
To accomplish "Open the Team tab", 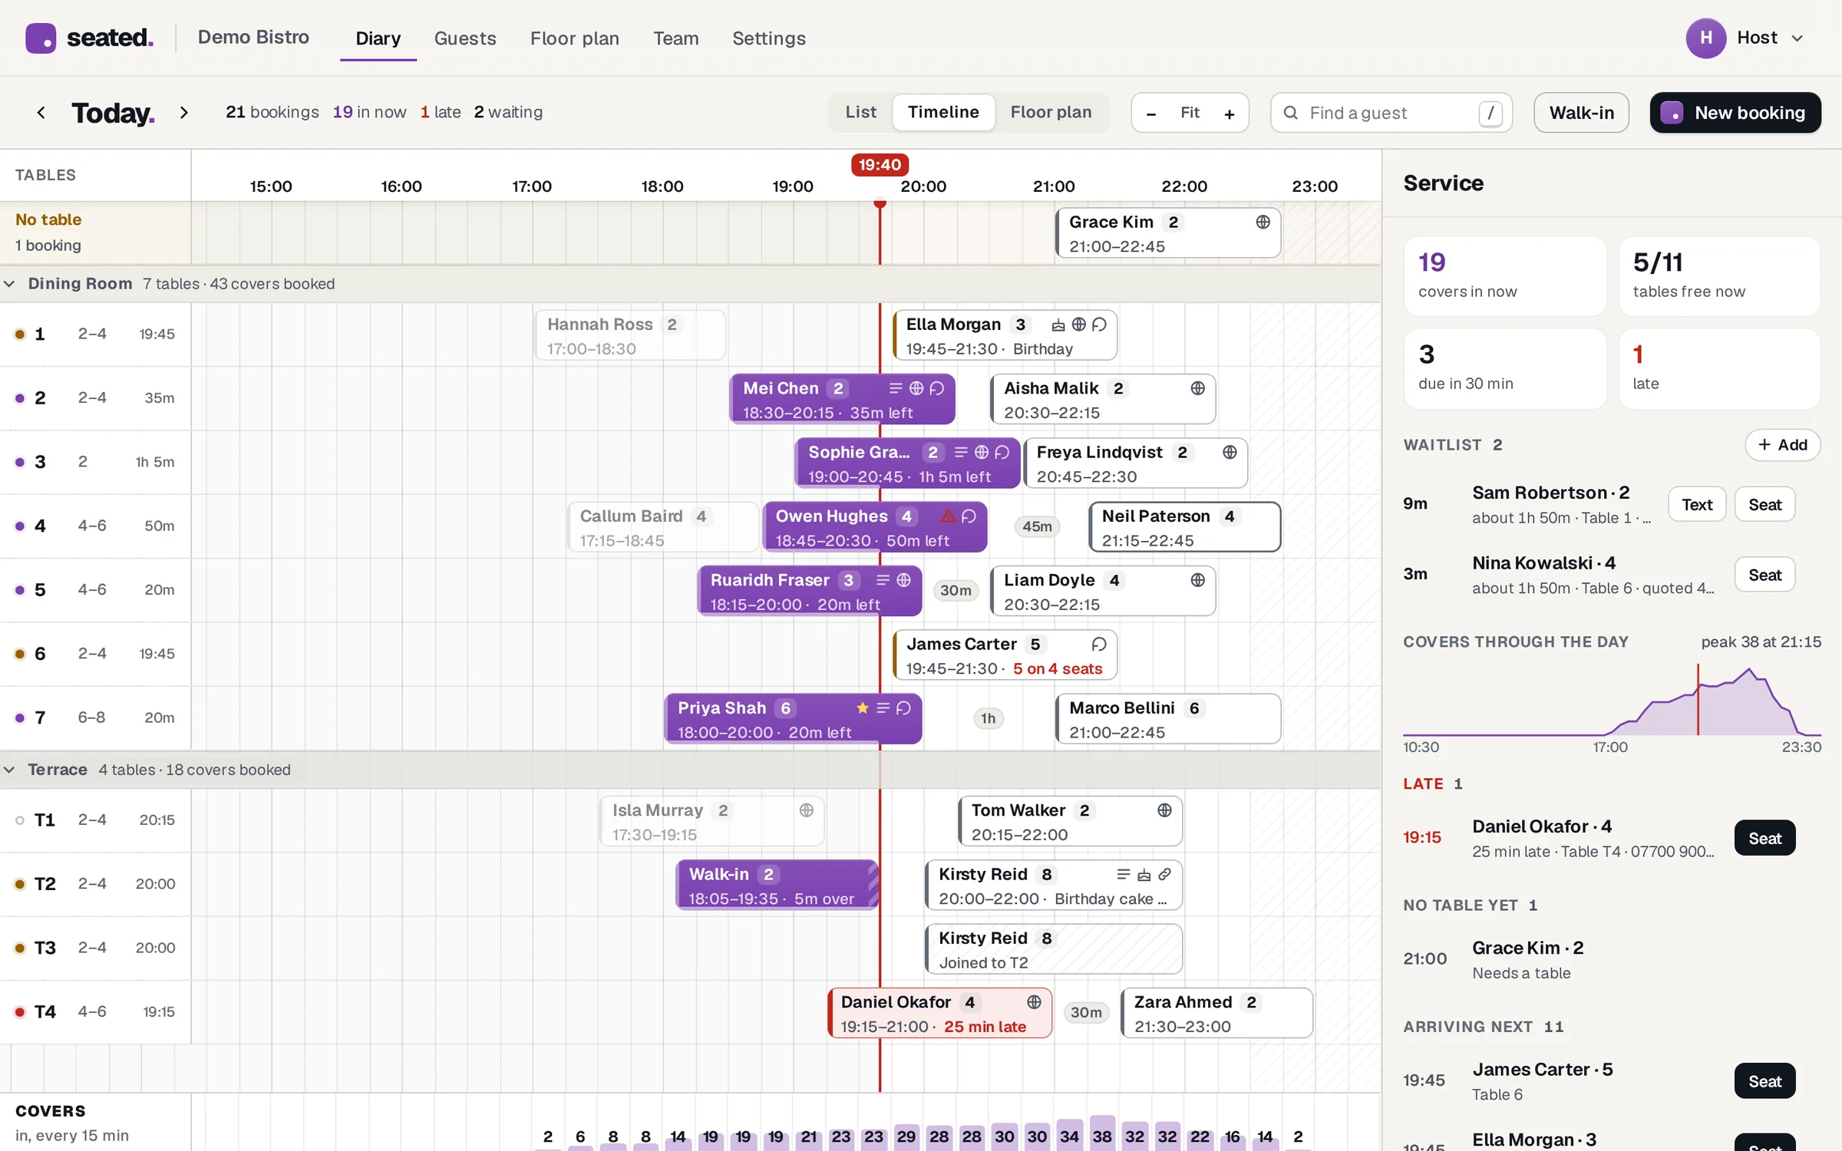I will [675, 38].
